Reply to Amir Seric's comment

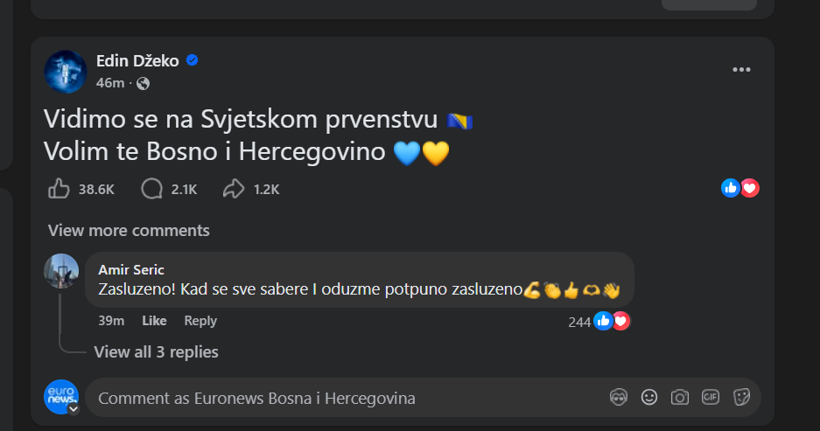click(200, 321)
